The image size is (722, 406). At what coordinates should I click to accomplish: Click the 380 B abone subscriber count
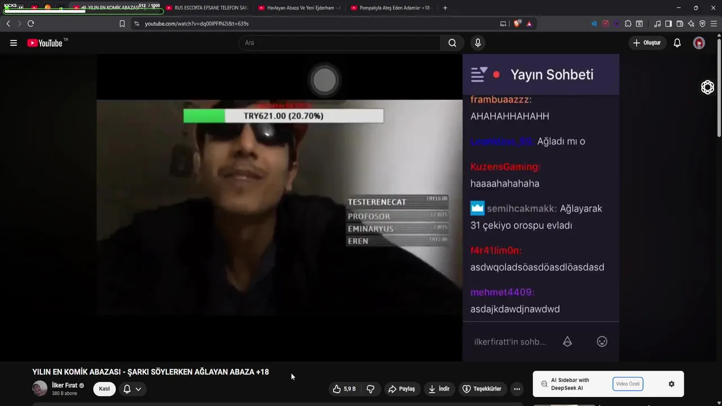click(x=64, y=394)
